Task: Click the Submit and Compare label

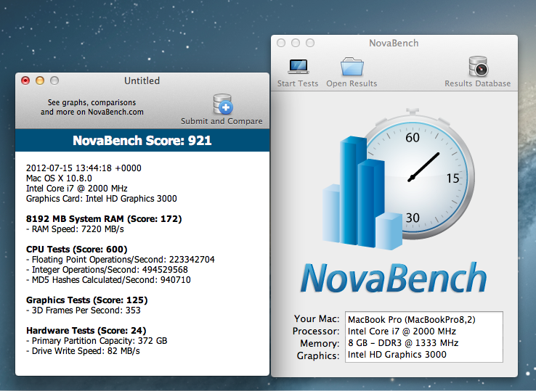Action: [x=222, y=121]
